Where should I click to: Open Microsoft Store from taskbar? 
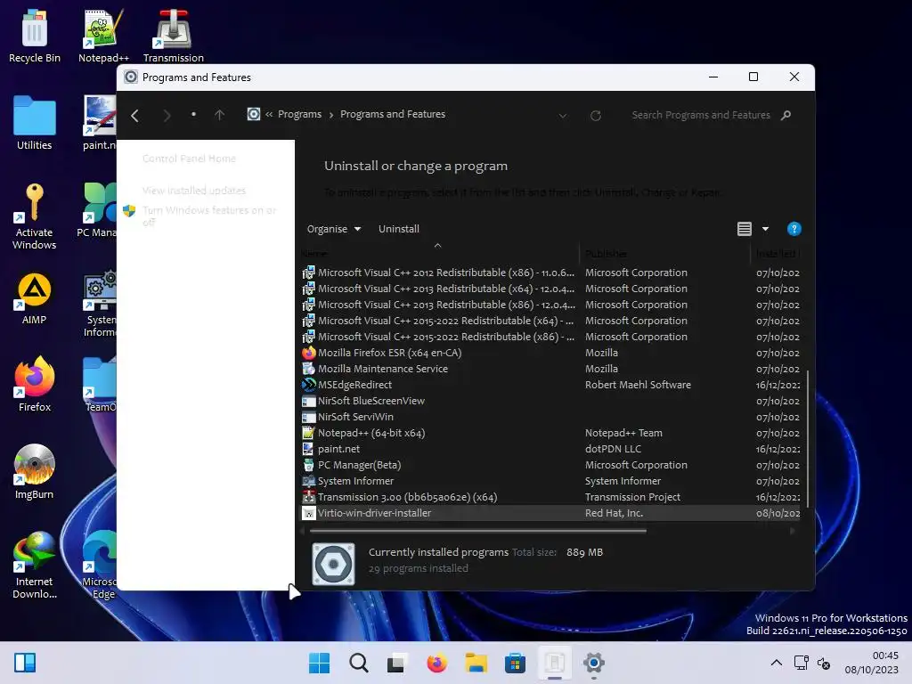click(515, 663)
